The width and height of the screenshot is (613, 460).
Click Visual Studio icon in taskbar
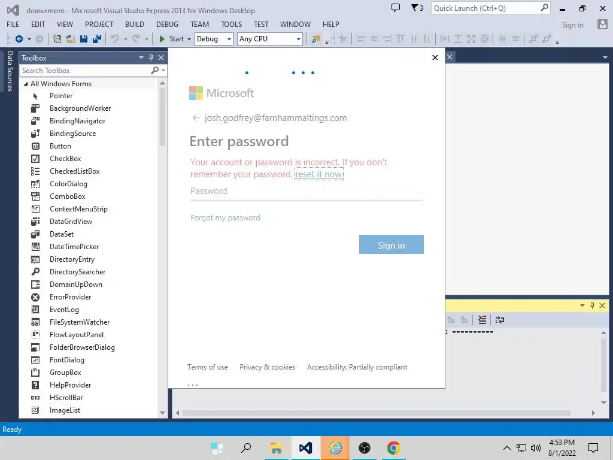coord(306,448)
